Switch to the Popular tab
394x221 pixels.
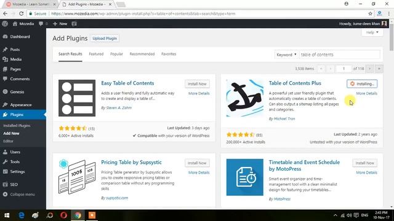[x=116, y=54]
